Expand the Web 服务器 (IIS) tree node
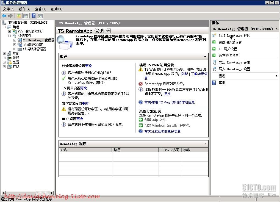The image size is (280, 202). click(9, 31)
